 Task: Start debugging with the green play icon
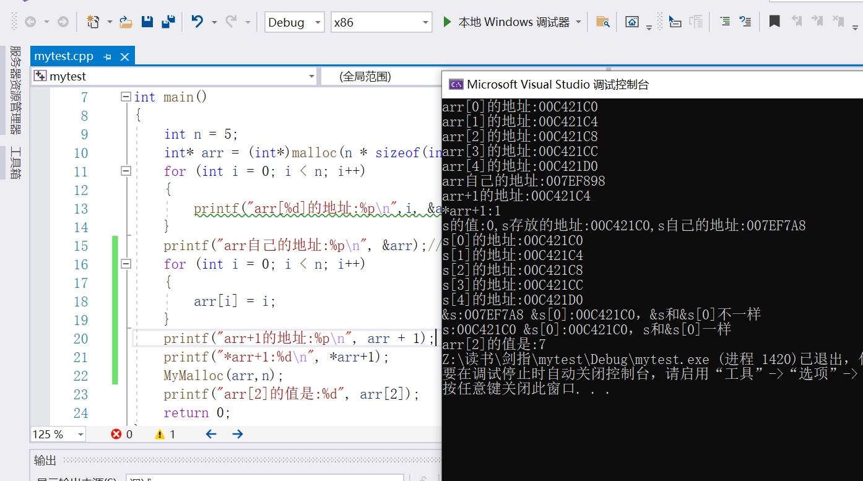(x=447, y=22)
